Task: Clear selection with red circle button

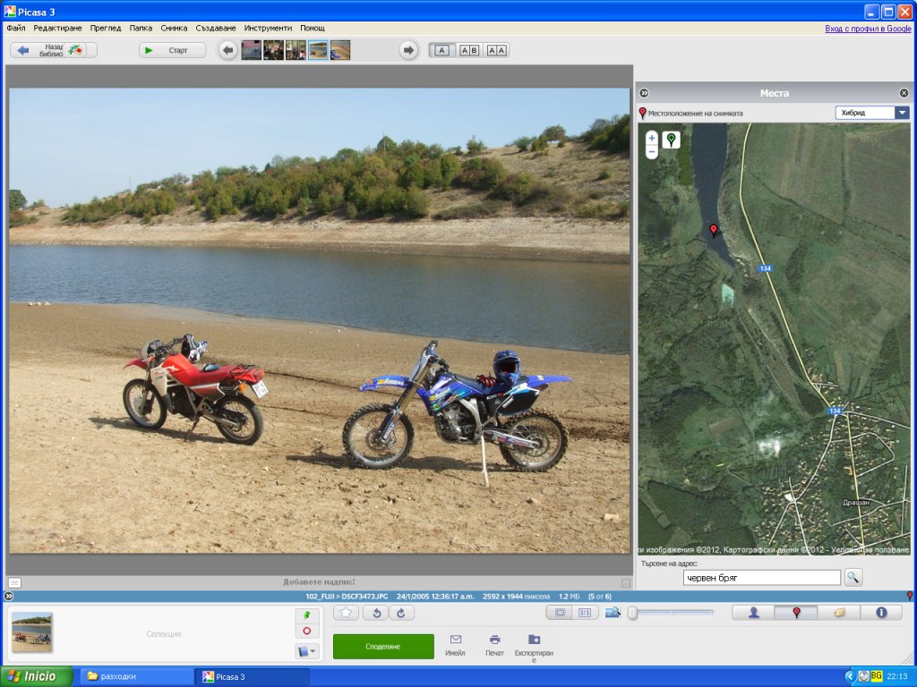Action: 307,631
